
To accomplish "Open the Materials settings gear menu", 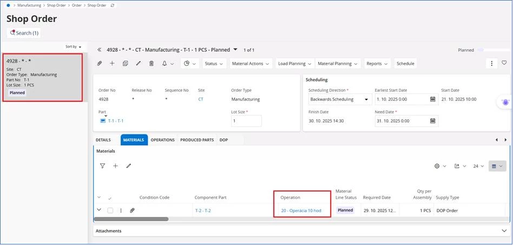I will pyautogui.click(x=440, y=166).
